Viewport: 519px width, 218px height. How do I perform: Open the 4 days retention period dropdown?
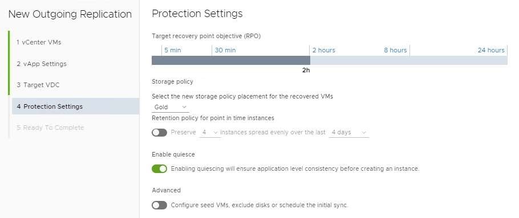tap(349, 133)
